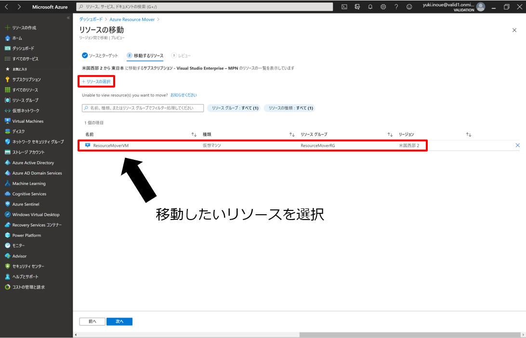526x338 pixels.
Task: Click ヘルプとサポート sidebar icon
Action: [7, 277]
